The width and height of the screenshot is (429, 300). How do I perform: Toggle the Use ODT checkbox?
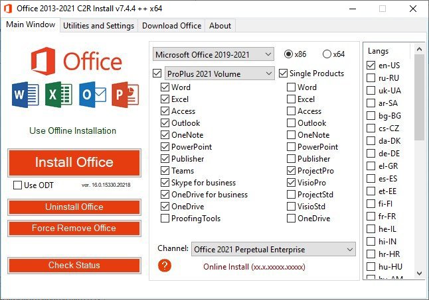(x=17, y=185)
